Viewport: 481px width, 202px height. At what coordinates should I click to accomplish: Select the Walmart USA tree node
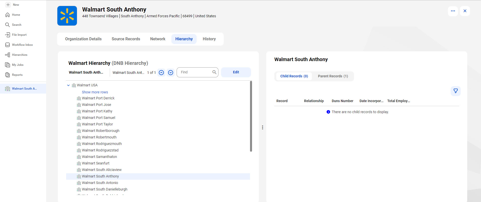tap(87, 85)
